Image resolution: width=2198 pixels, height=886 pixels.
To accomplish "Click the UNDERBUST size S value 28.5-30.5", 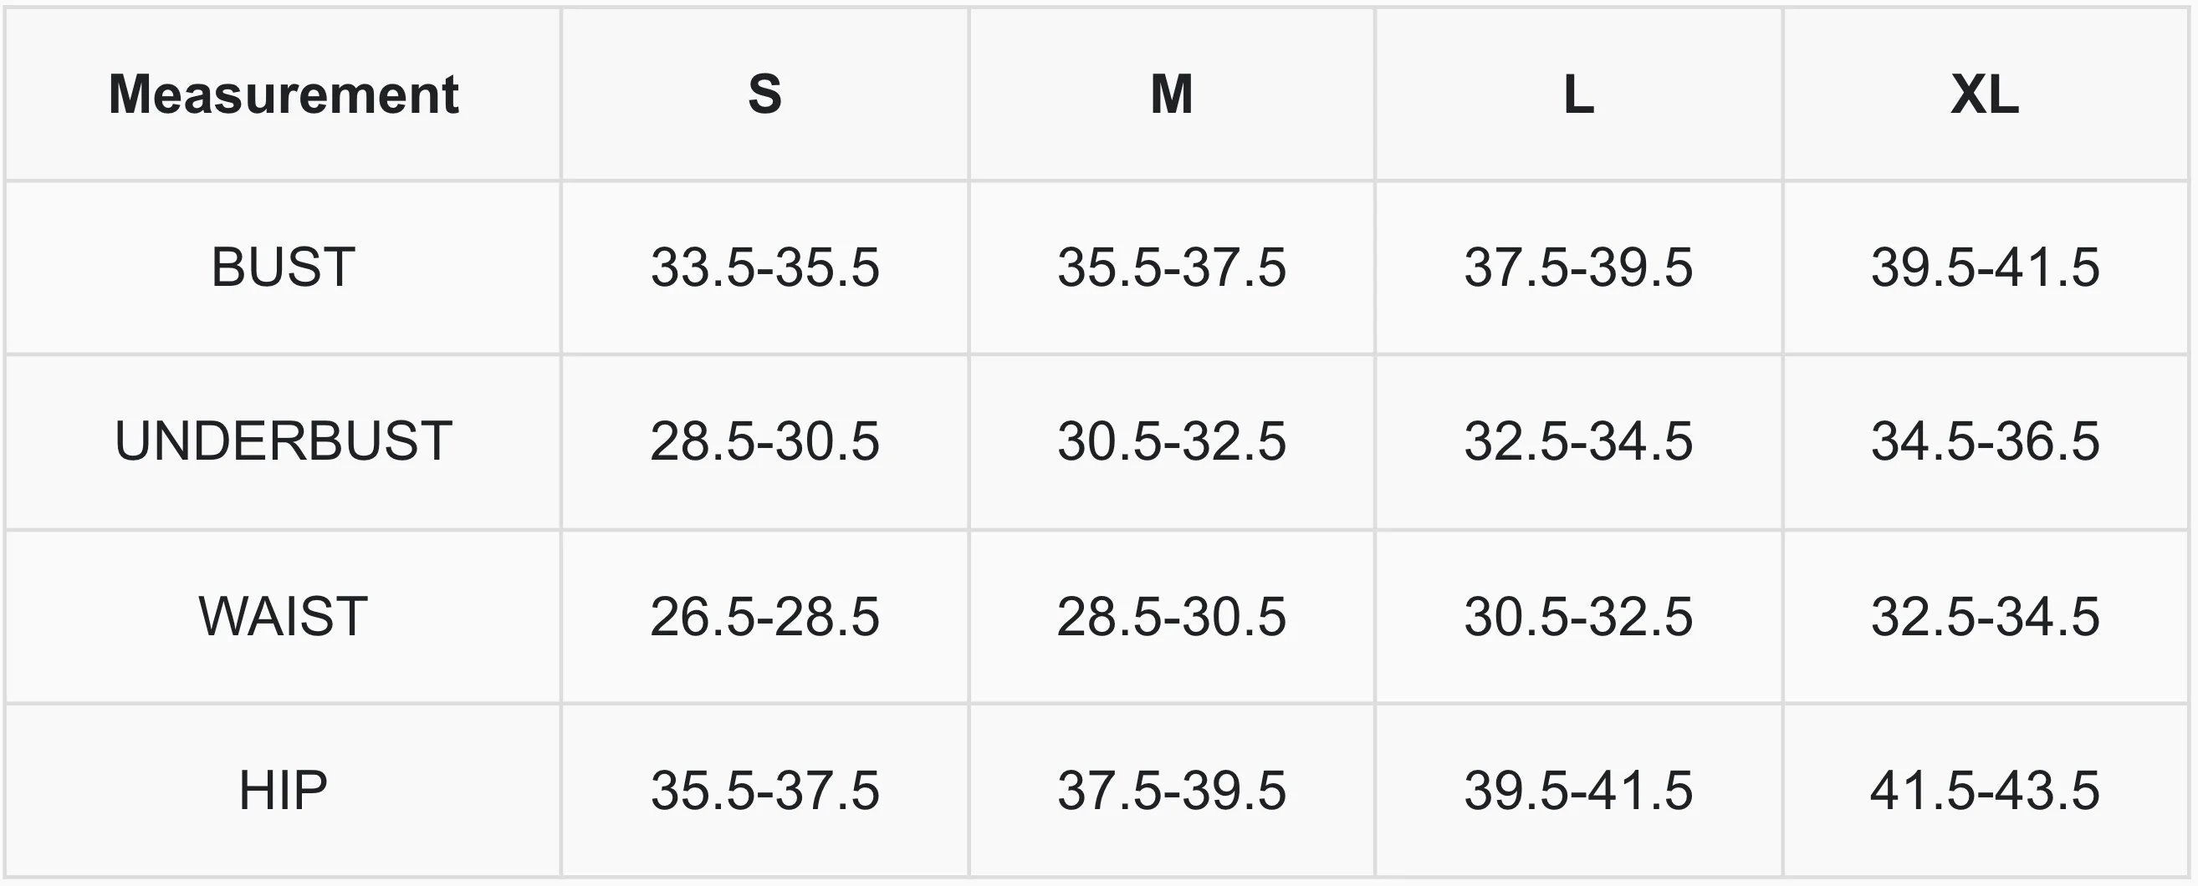I will pyautogui.click(x=764, y=441).
